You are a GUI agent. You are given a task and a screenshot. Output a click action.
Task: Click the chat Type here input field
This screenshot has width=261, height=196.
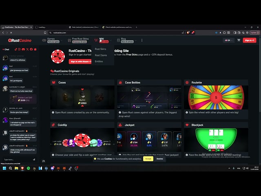coord(18,160)
